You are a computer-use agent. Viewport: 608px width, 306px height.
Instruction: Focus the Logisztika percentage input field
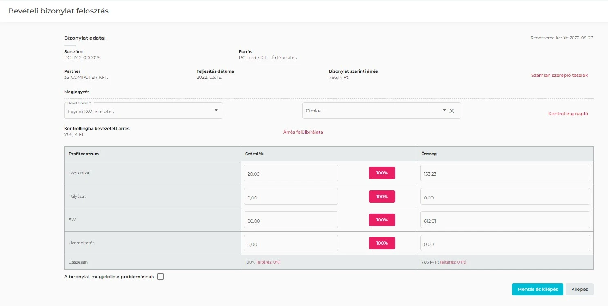291,173
